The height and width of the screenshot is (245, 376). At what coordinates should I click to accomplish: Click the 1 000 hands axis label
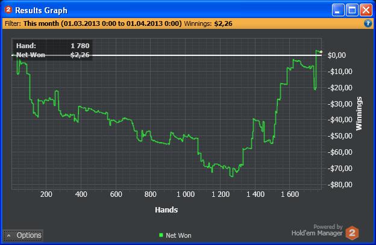tap(186, 194)
